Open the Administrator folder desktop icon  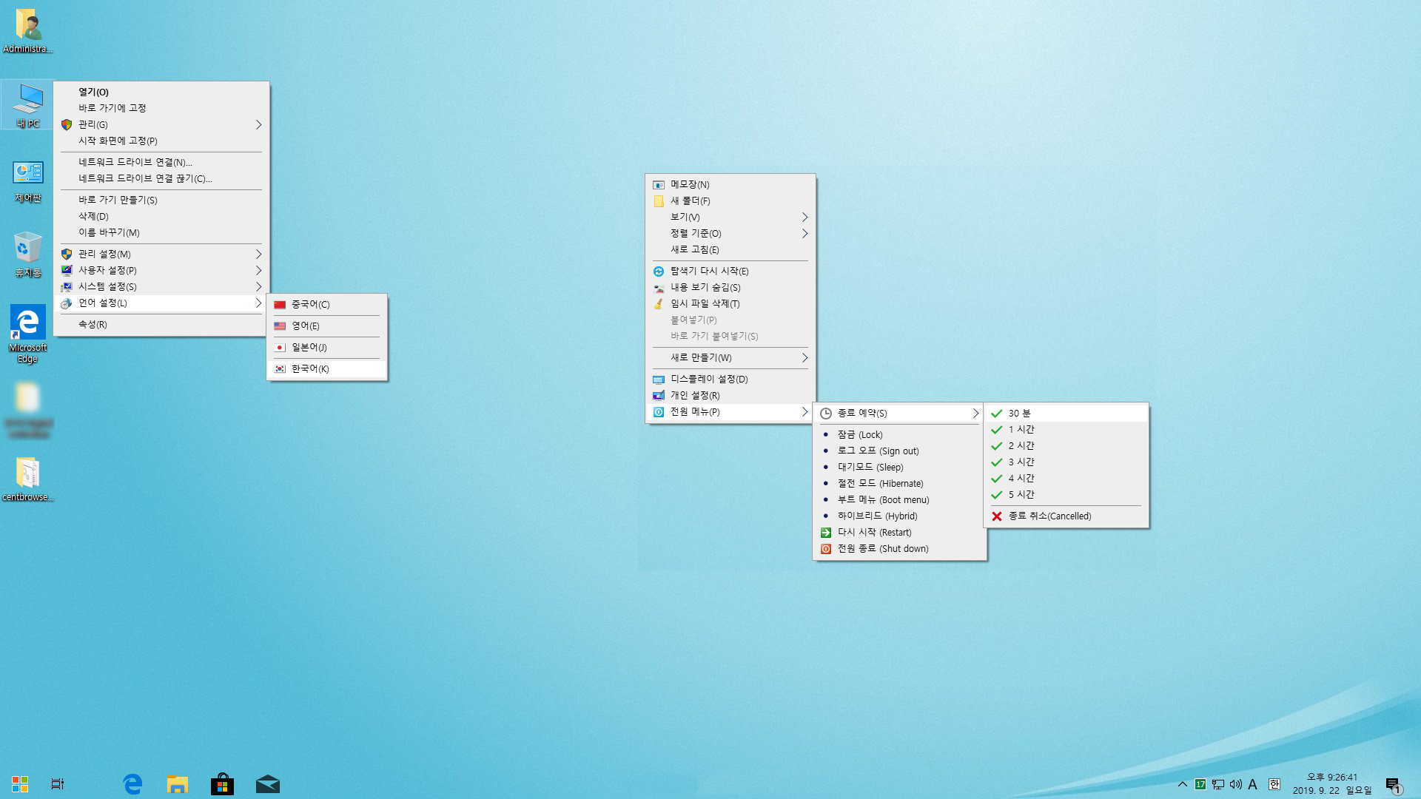point(27,31)
